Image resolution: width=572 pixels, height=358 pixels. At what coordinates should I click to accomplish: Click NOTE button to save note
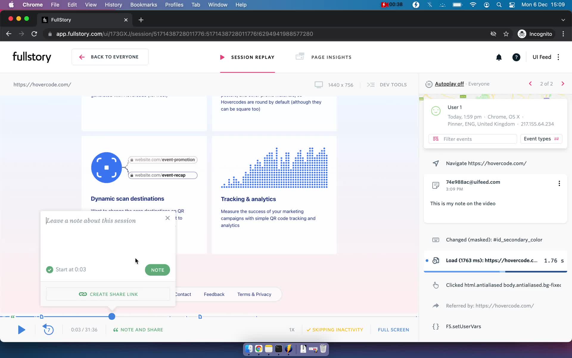pos(157,270)
